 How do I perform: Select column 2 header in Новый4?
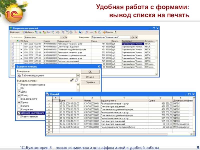tap(71, 98)
